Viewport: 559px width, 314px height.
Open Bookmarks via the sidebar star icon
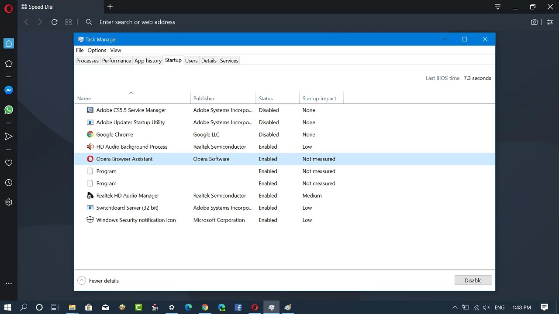(9, 63)
